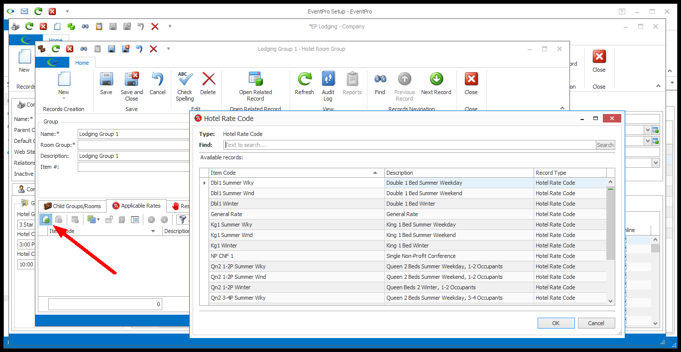This screenshot has width=681, height=352.
Task: Run Check Spelling from the ribbon
Action: click(x=185, y=86)
